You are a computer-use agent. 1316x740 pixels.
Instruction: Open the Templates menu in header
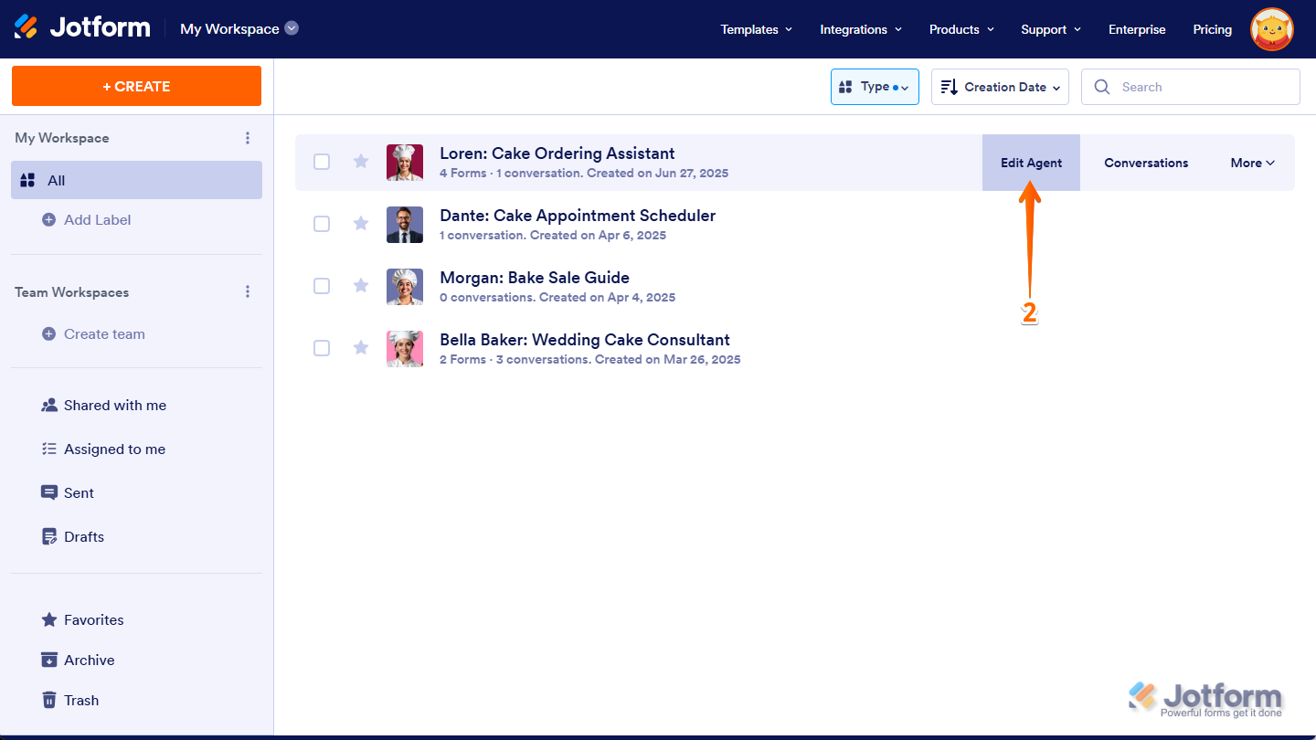756,29
